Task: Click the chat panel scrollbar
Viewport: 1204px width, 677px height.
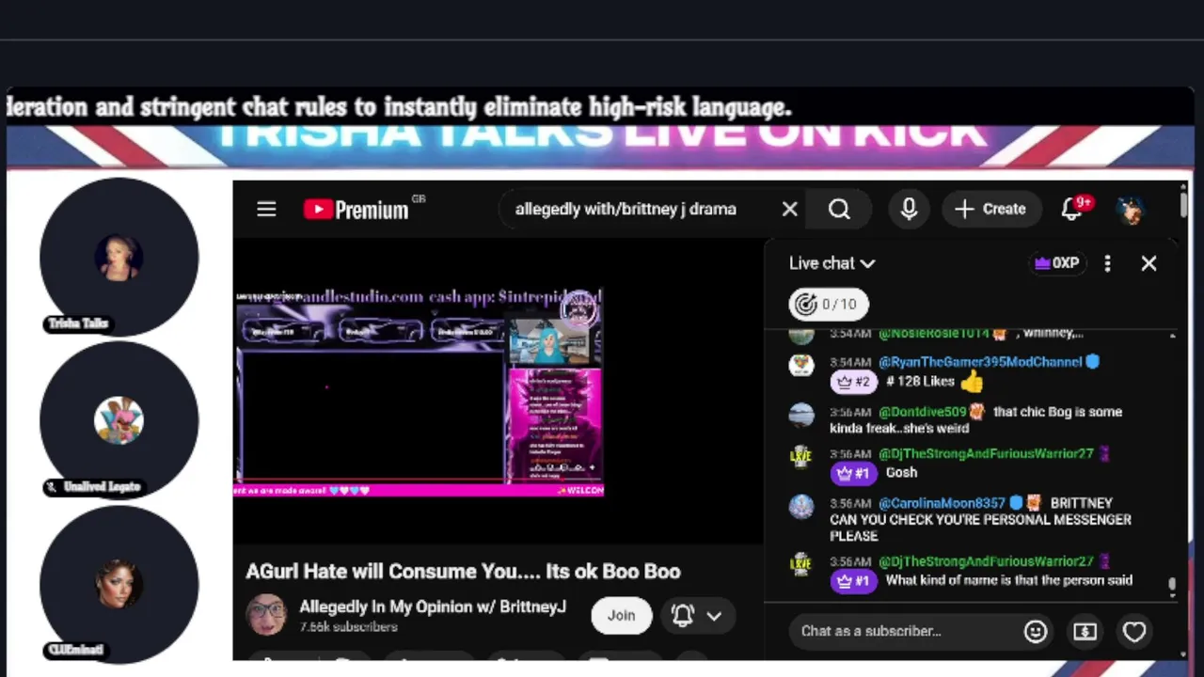Action: 1172,587
